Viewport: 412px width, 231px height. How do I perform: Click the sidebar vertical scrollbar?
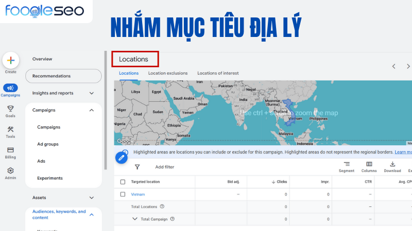(x=106, y=110)
